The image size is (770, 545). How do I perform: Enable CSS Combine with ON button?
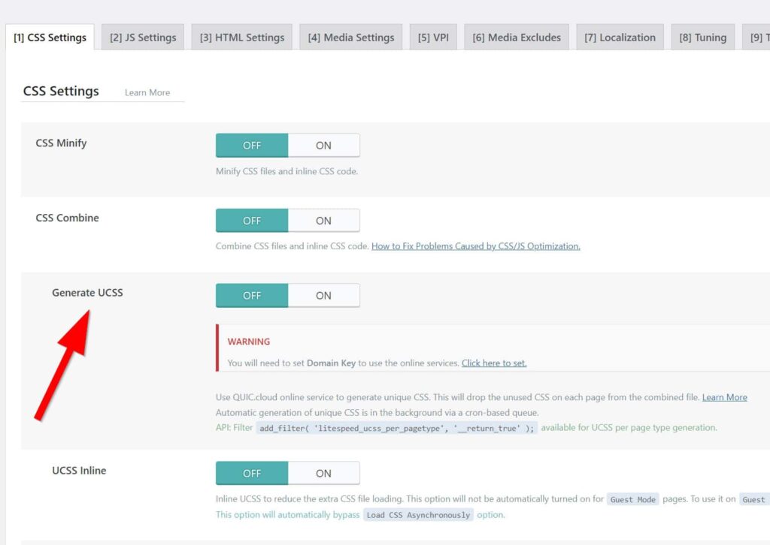323,221
